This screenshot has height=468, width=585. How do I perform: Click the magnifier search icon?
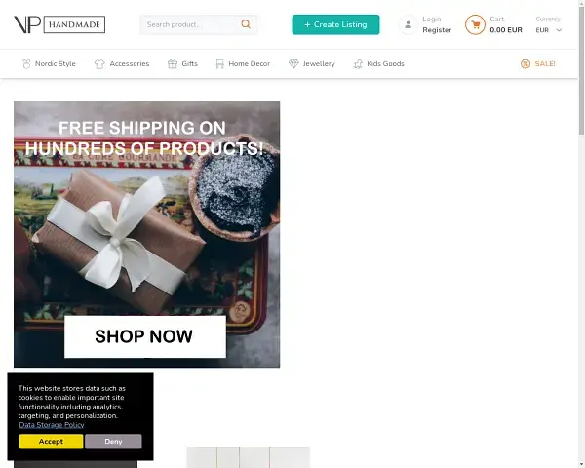(x=246, y=24)
